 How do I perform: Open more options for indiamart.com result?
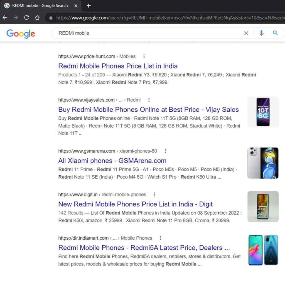161,238
